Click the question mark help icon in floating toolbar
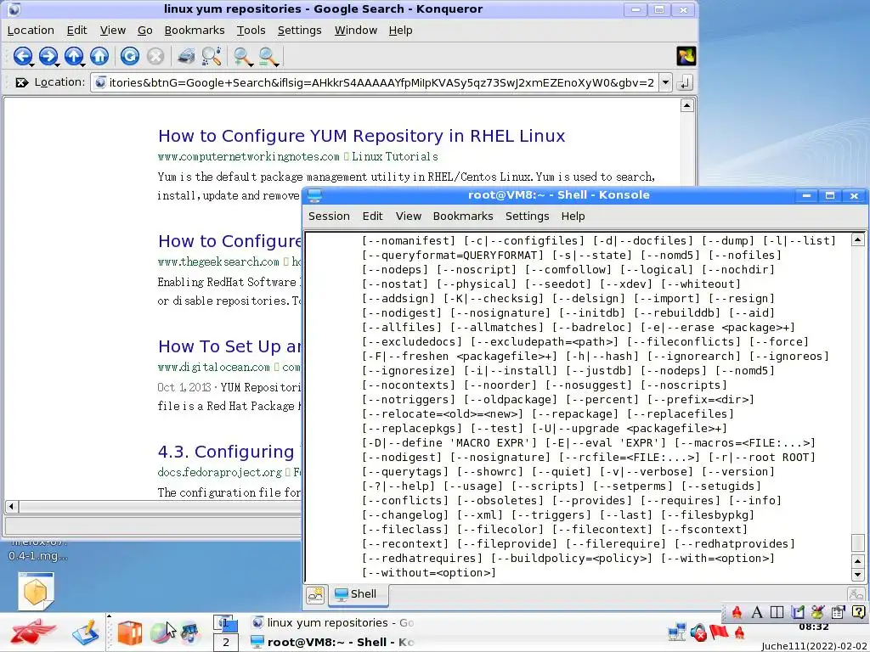Viewport: 870px width, 652px height. [858, 612]
